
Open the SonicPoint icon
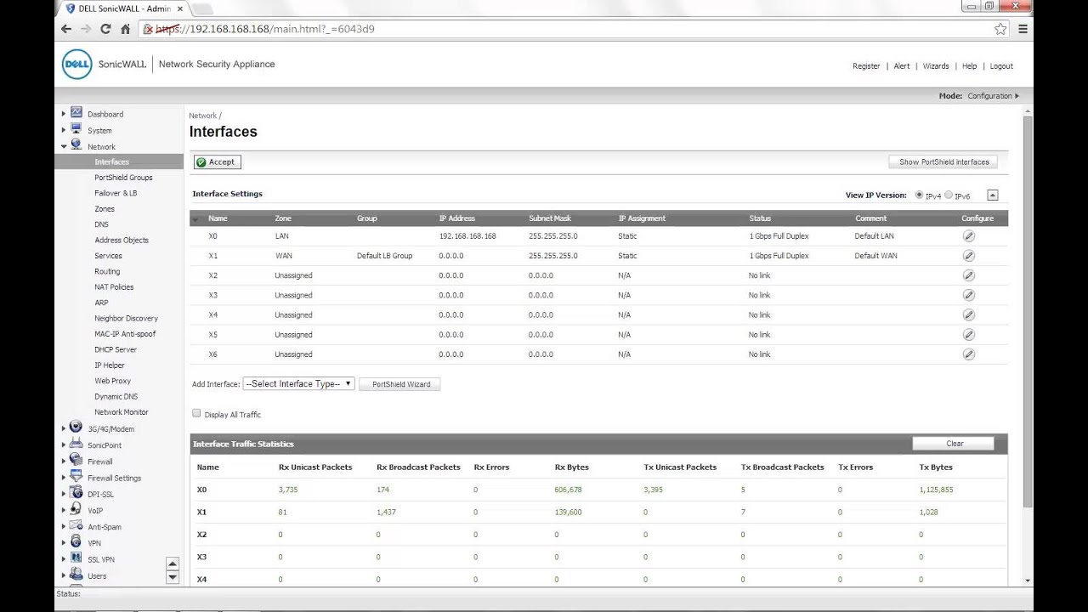pyautogui.click(x=76, y=444)
